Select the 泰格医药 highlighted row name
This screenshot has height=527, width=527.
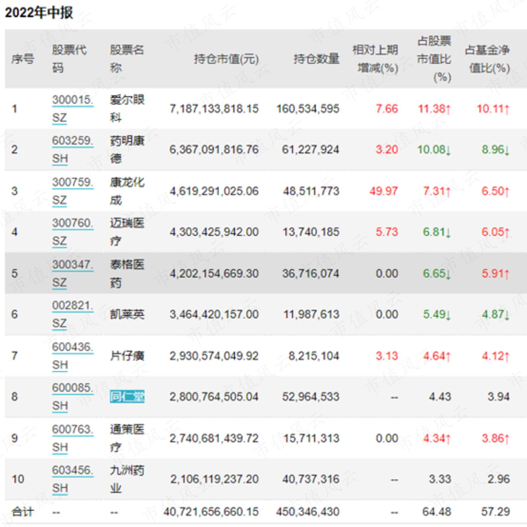click(127, 274)
